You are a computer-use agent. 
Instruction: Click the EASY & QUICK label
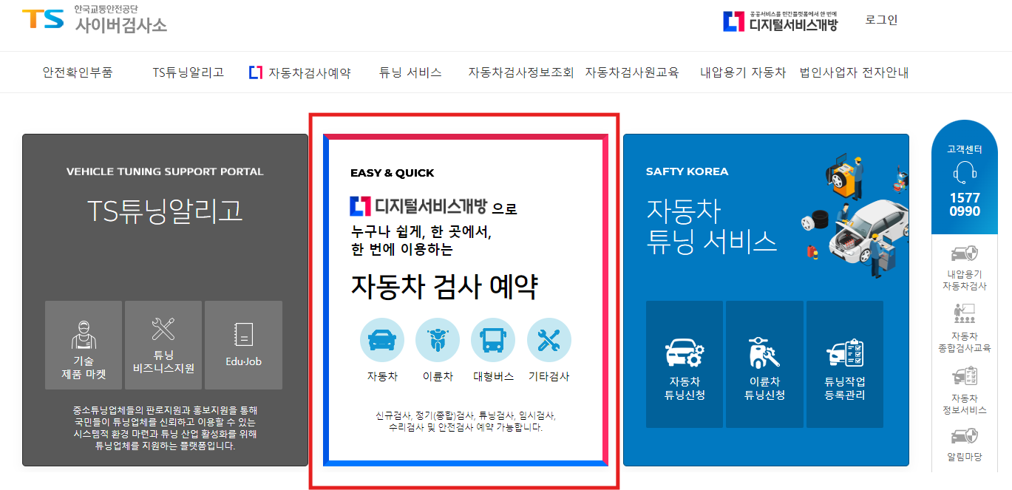(x=393, y=173)
